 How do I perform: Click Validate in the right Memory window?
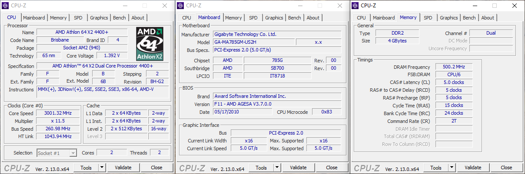(x=473, y=168)
